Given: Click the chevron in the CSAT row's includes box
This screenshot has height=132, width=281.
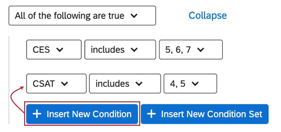Looking at the screenshot, I should coord(139,84).
